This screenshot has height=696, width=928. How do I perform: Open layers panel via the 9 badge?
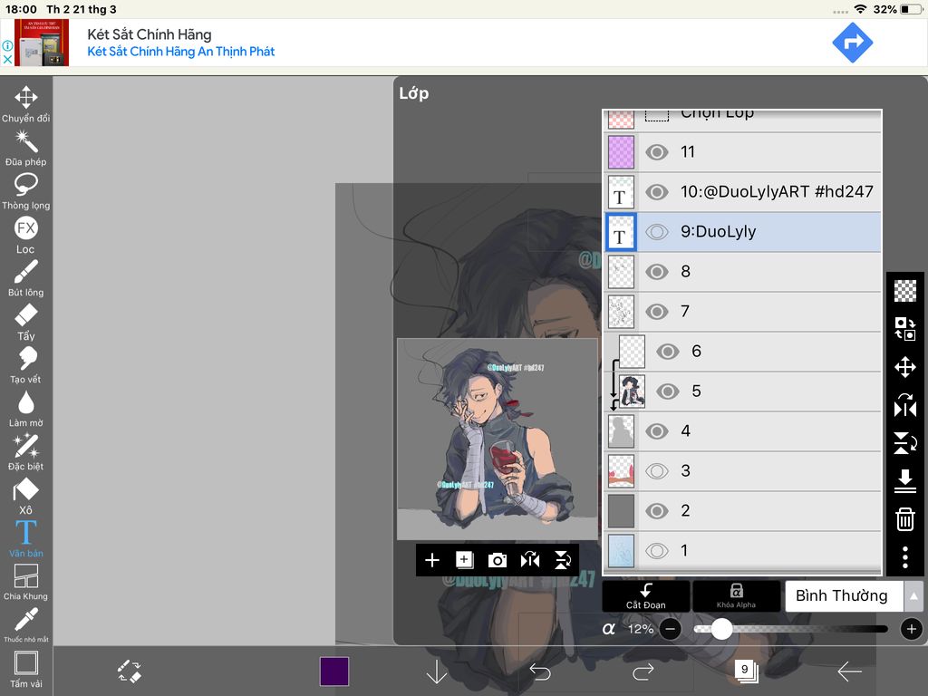(x=747, y=671)
